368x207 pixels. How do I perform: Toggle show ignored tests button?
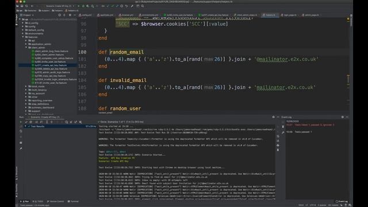[x=30, y=122]
